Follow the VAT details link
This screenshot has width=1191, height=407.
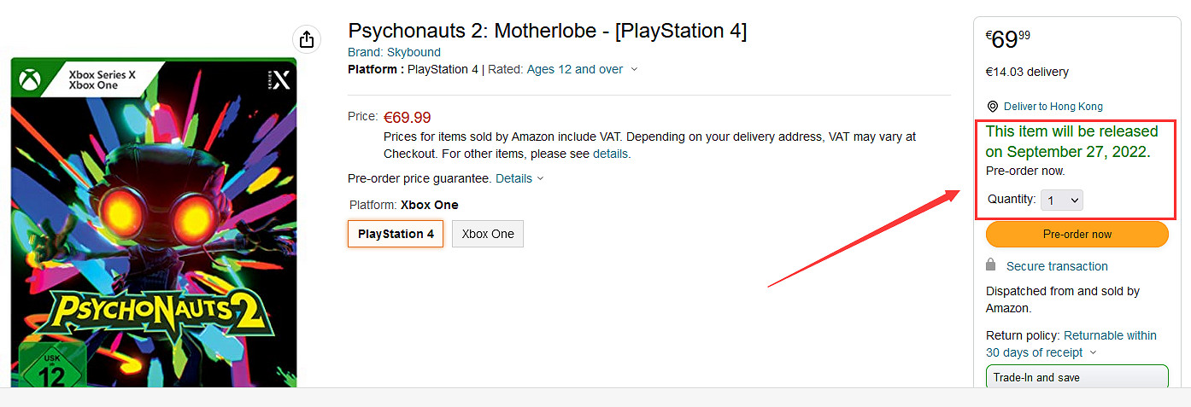(x=610, y=154)
